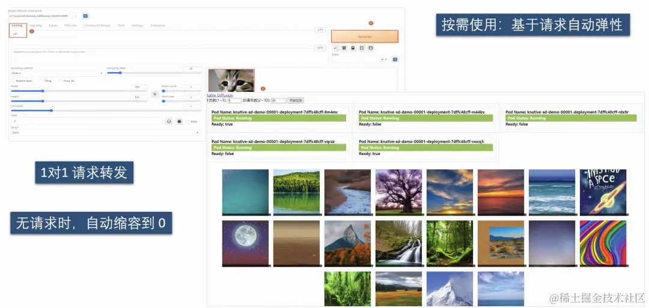
Task: Click the trash clear-prompt icon under Generate
Action: pyautogui.click(x=344, y=48)
